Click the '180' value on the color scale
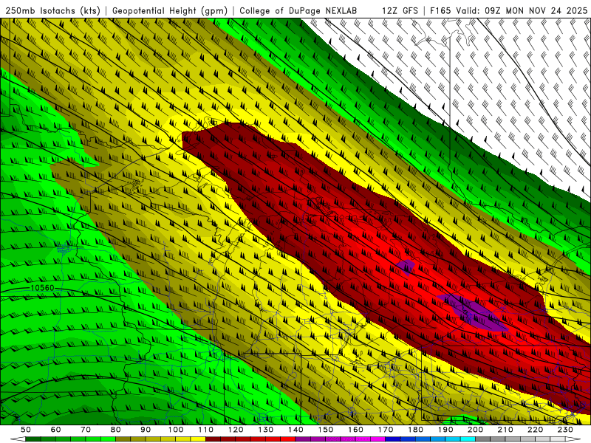591x443 pixels. [416, 430]
